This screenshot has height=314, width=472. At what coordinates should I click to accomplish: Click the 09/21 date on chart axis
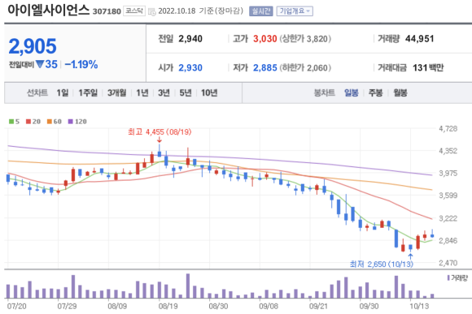point(318,306)
